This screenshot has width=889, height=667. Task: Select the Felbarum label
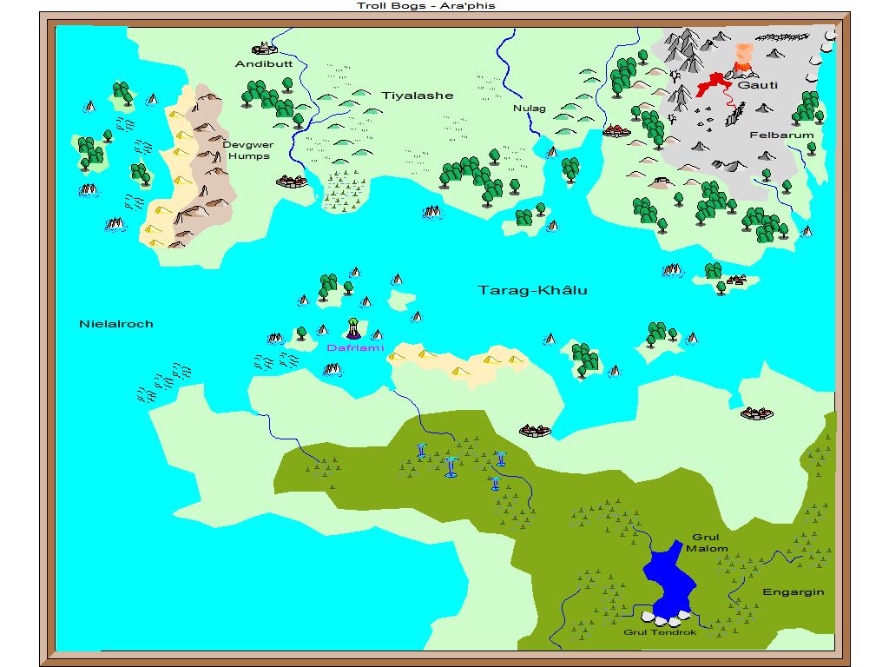(x=781, y=135)
